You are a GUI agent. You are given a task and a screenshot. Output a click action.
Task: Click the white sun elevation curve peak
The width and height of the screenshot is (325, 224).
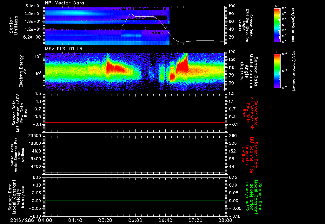tap(131, 14)
